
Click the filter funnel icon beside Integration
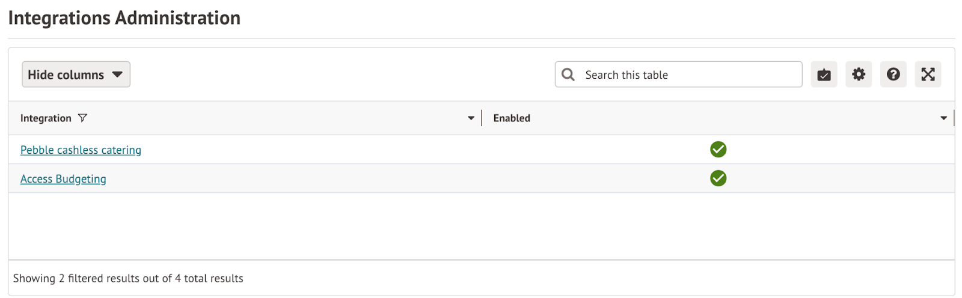tap(83, 118)
